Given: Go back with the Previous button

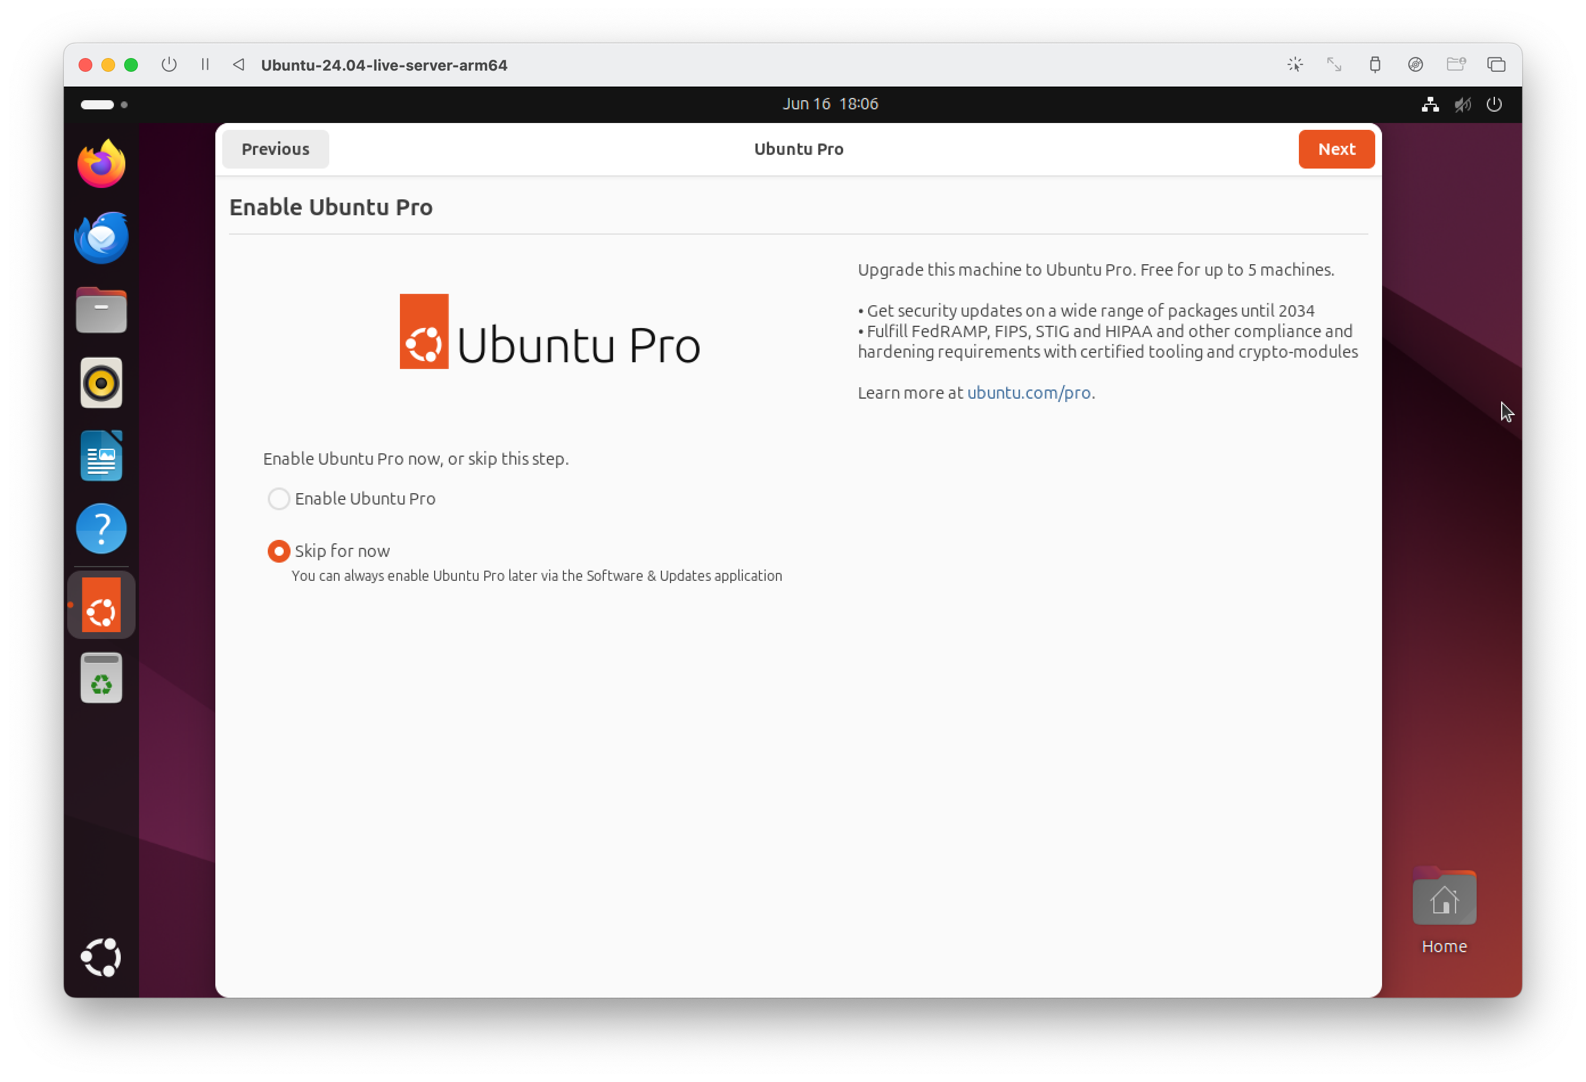Looking at the screenshot, I should pos(275,149).
